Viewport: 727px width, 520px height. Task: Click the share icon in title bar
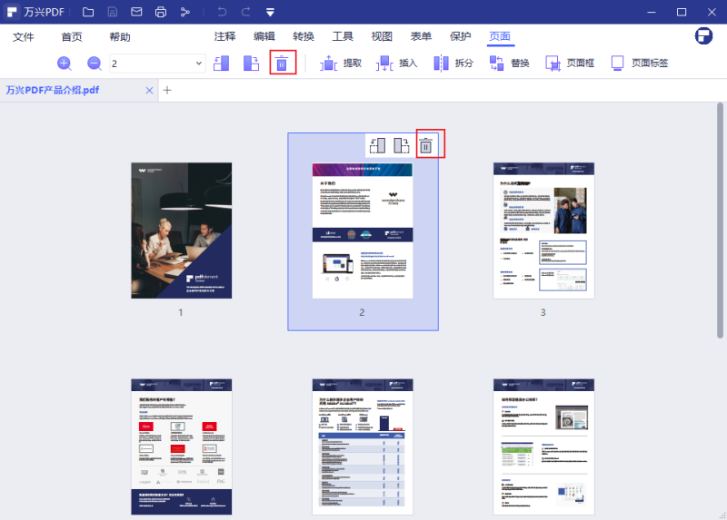click(x=185, y=12)
